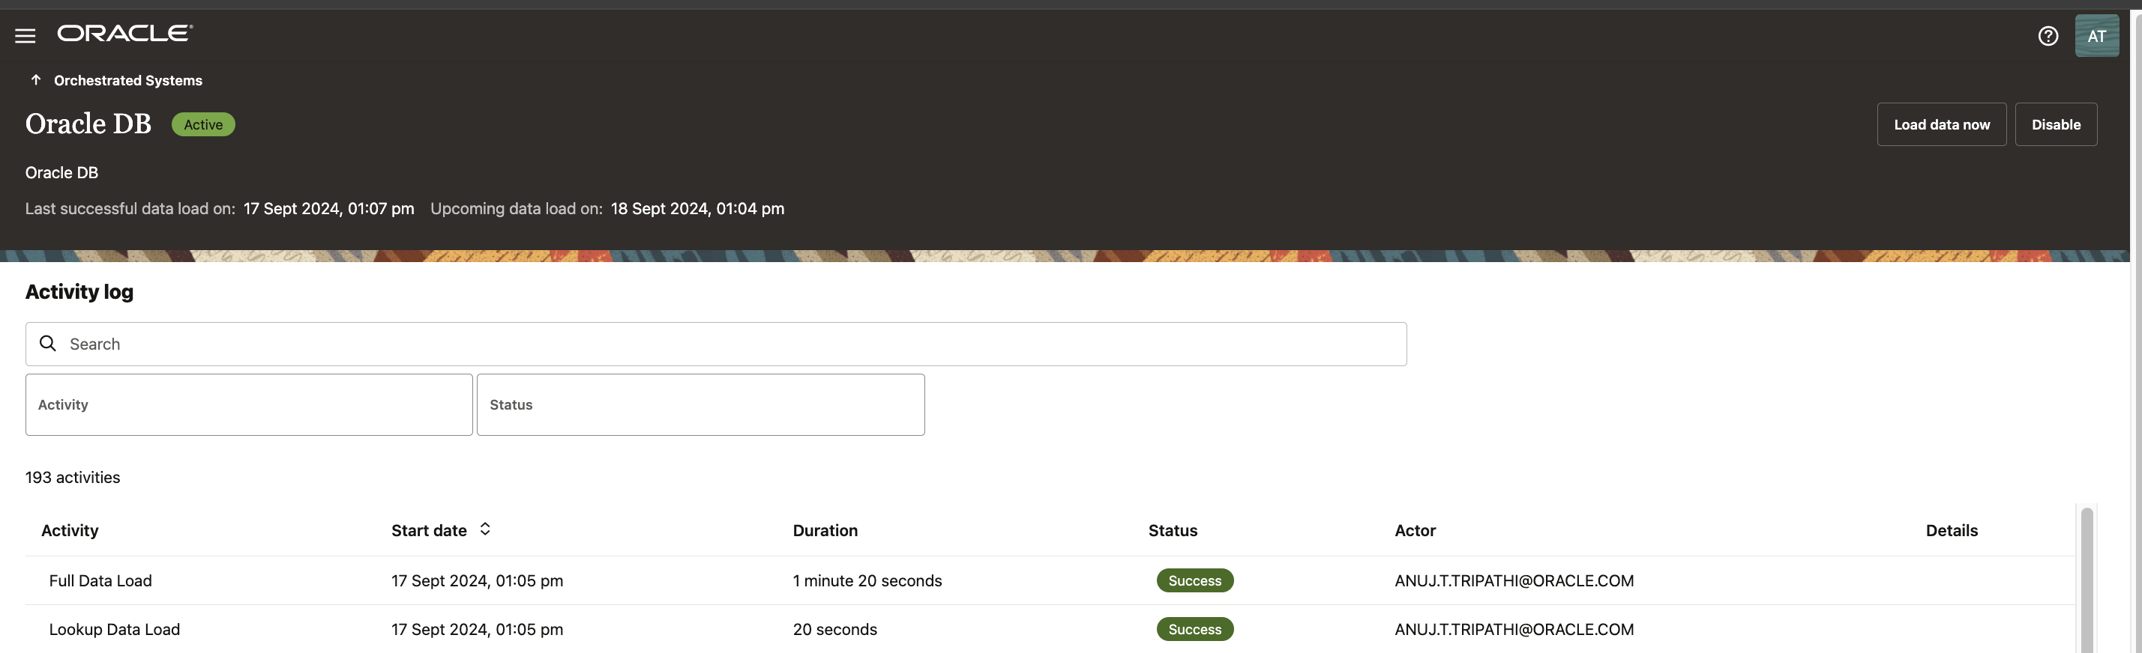Image resolution: width=2142 pixels, height=653 pixels.
Task: Click the Actor column header
Action: point(1415,530)
